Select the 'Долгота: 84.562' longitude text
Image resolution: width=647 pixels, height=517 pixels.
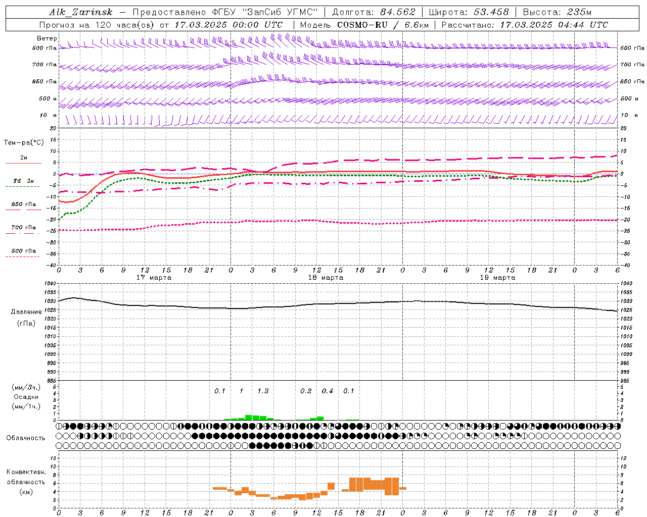click(374, 12)
